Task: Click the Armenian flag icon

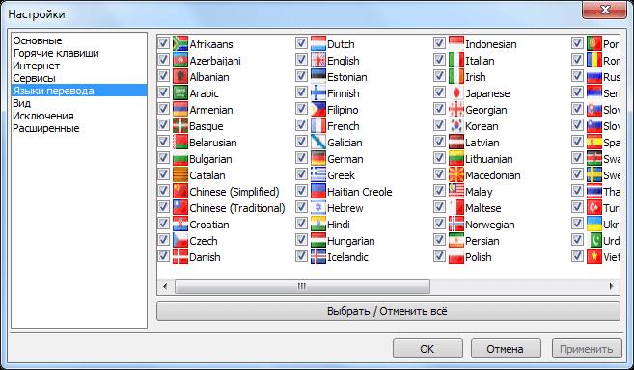Action: [180, 109]
